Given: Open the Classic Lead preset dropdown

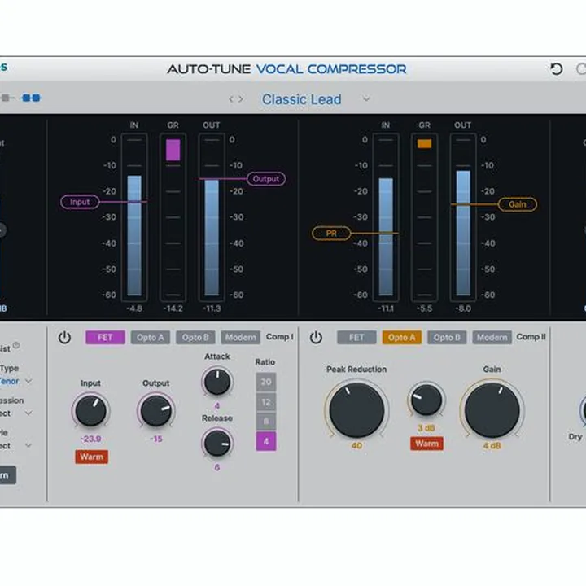Looking at the screenshot, I should [366, 99].
